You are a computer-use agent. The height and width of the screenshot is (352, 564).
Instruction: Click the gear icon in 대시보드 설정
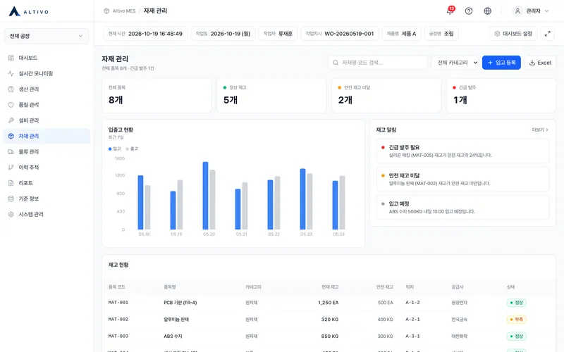click(497, 34)
